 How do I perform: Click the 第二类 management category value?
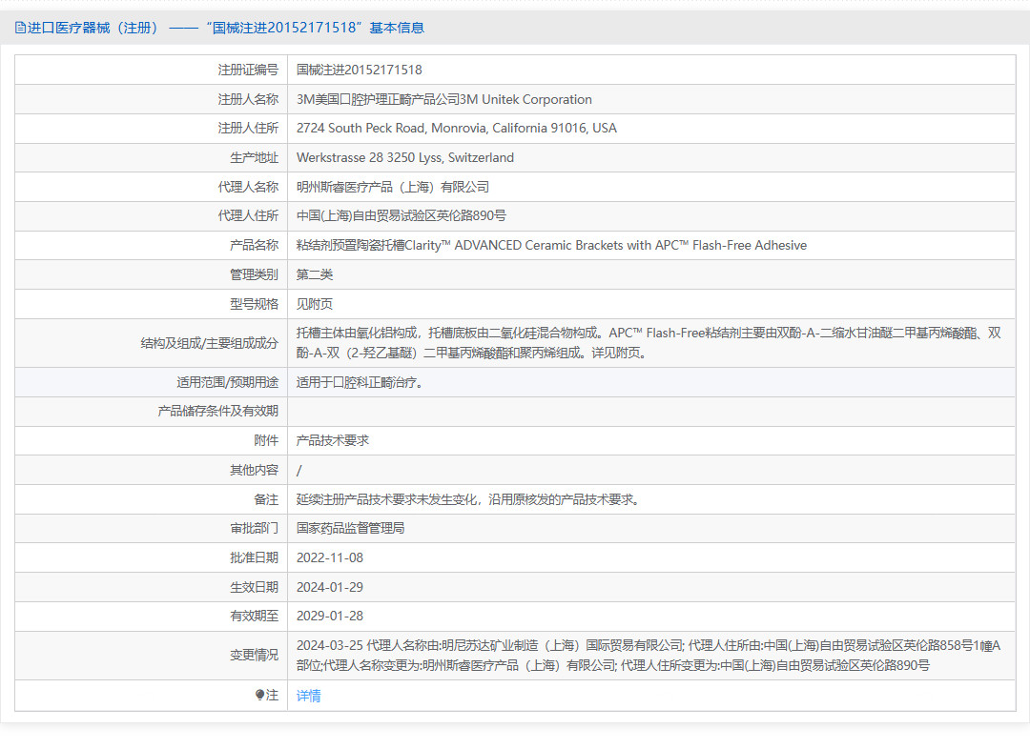click(315, 274)
